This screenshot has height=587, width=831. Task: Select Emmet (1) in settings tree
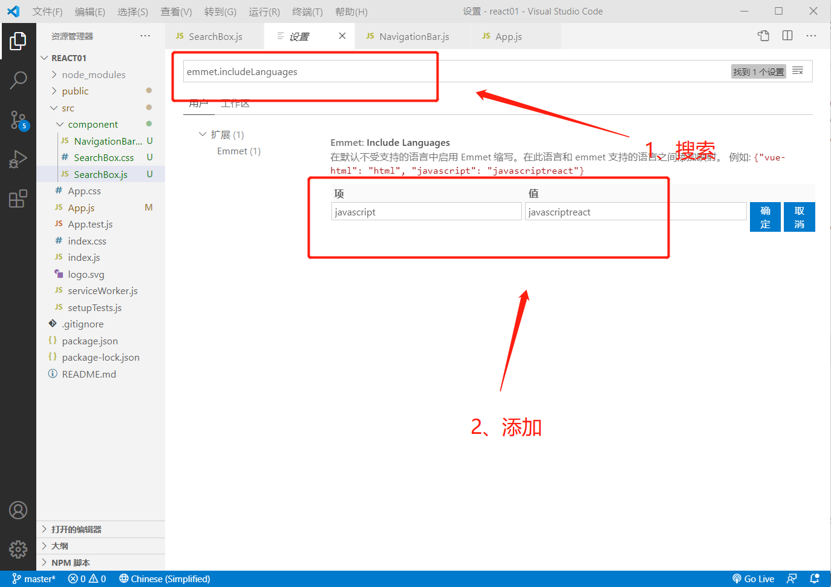[x=239, y=151]
